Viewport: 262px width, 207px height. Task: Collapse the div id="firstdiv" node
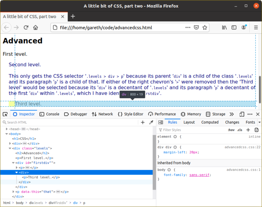(13, 163)
